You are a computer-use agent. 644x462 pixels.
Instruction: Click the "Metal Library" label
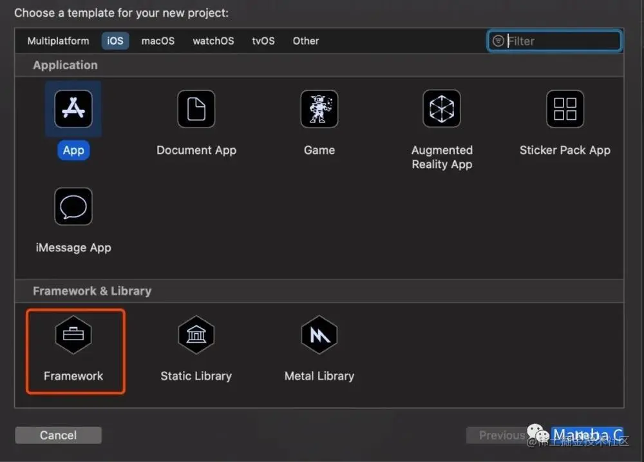pos(319,376)
